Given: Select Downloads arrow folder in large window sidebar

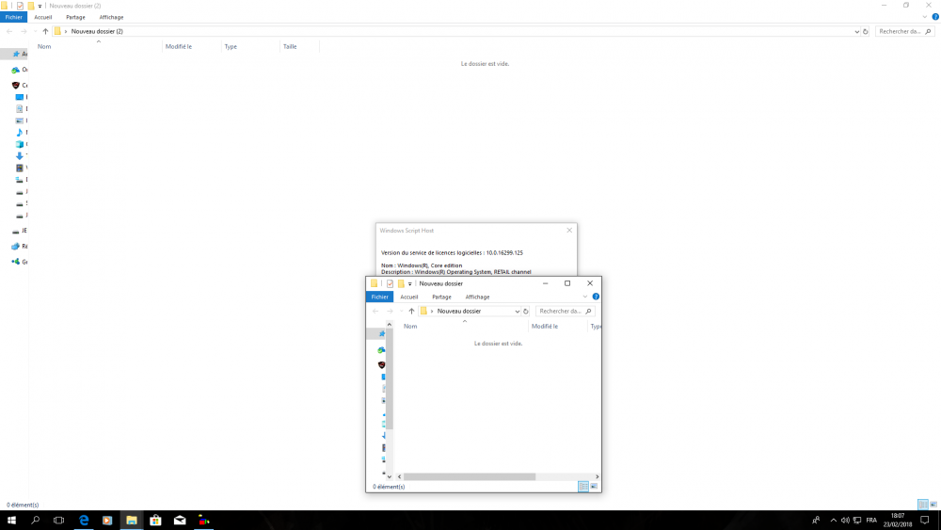Looking at the screenshot, I should pos(19,156).
